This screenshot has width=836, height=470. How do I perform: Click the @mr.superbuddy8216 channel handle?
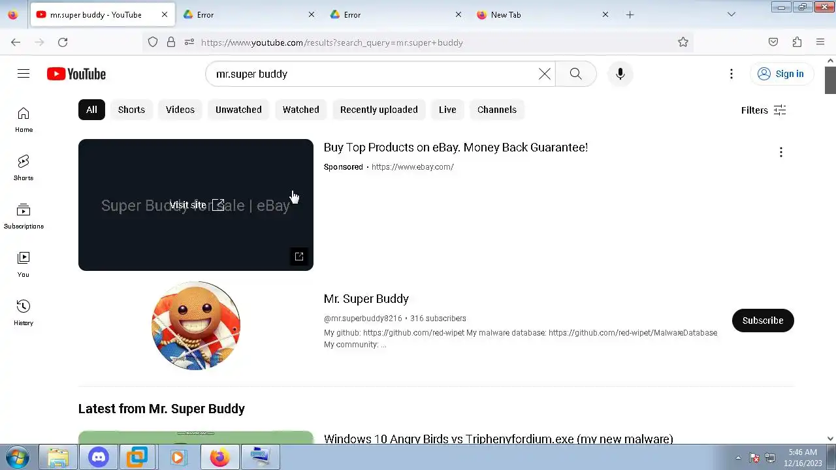[363, 319]
